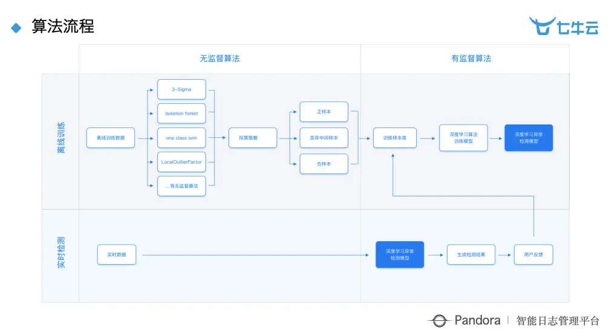Select the 正样本 box
Screen dimensions: 615x336
tap(324, 112)
